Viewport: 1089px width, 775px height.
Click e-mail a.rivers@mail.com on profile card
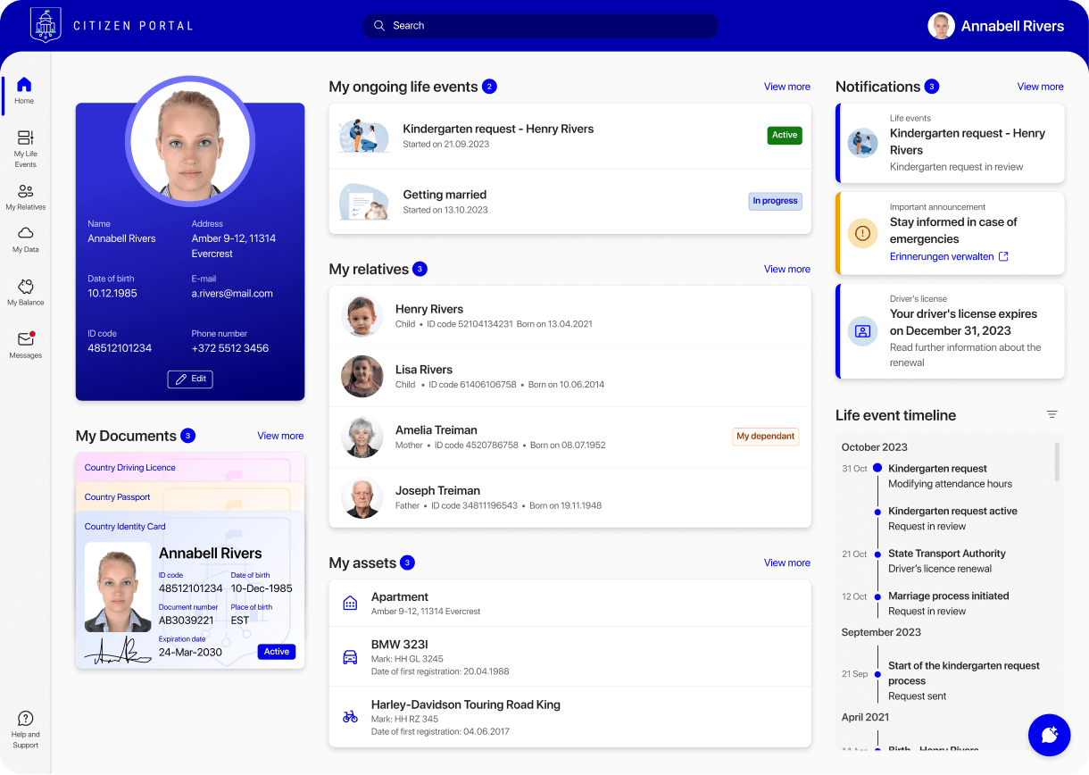(x=232, y=294)
